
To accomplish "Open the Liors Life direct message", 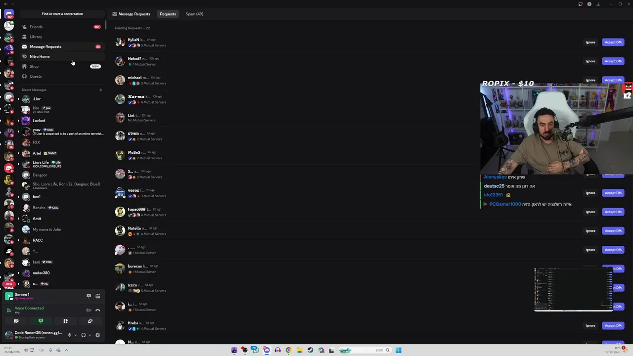I will 62,164.
